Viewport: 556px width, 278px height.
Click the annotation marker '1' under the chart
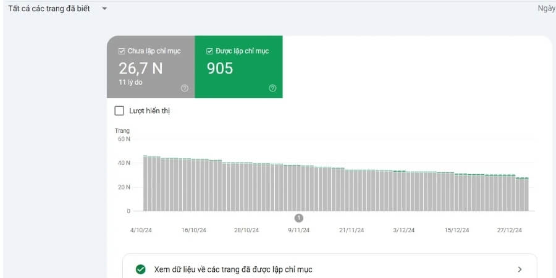(x=299, y=217)
